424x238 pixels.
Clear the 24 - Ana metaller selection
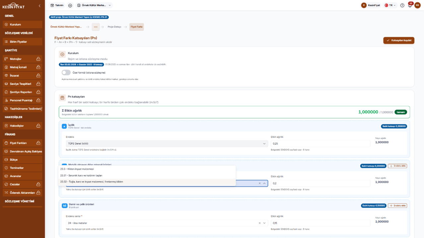click(x=260, y=223)
